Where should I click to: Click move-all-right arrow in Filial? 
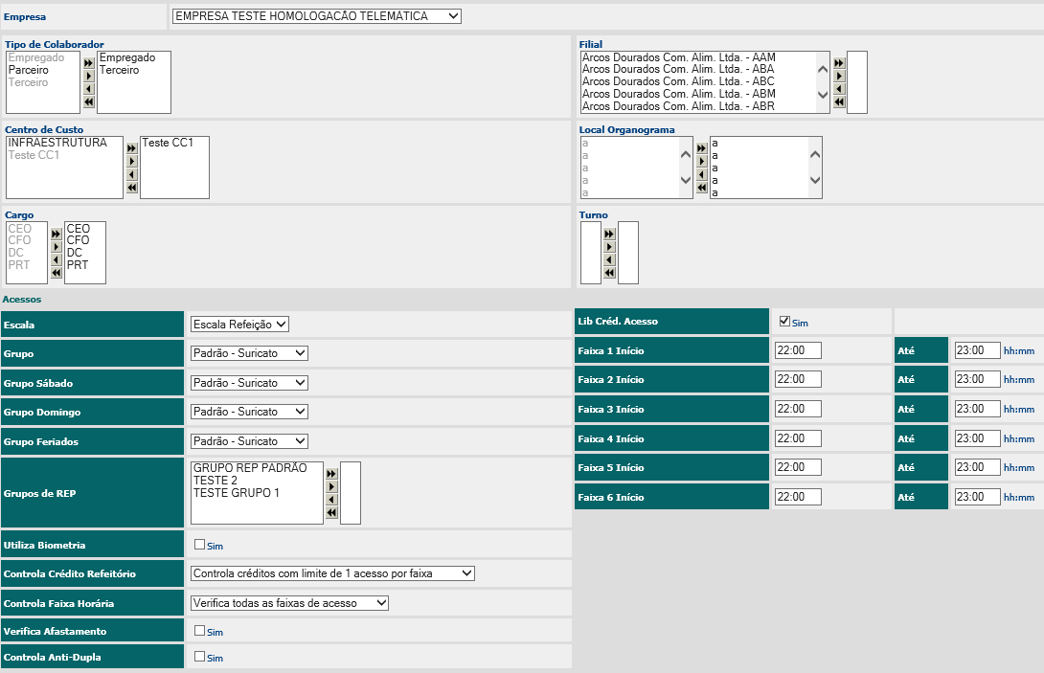point(839,63)
